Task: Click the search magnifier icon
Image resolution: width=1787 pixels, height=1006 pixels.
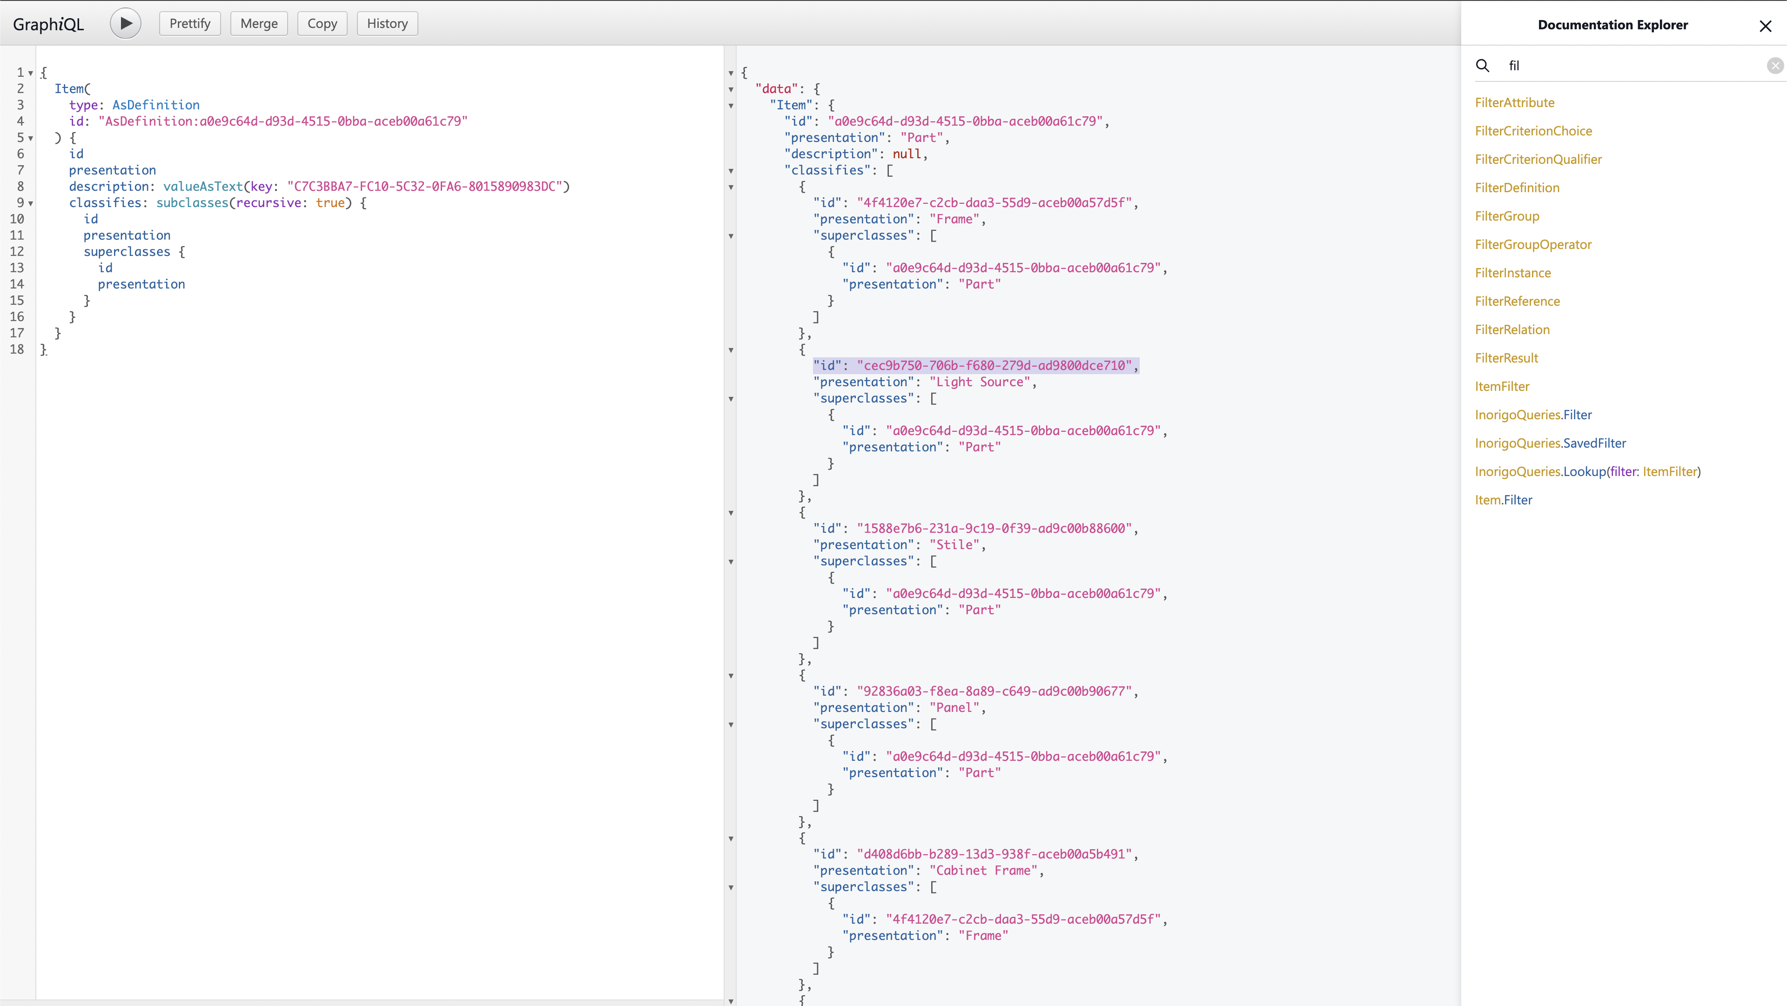Action: (1483, 65)
